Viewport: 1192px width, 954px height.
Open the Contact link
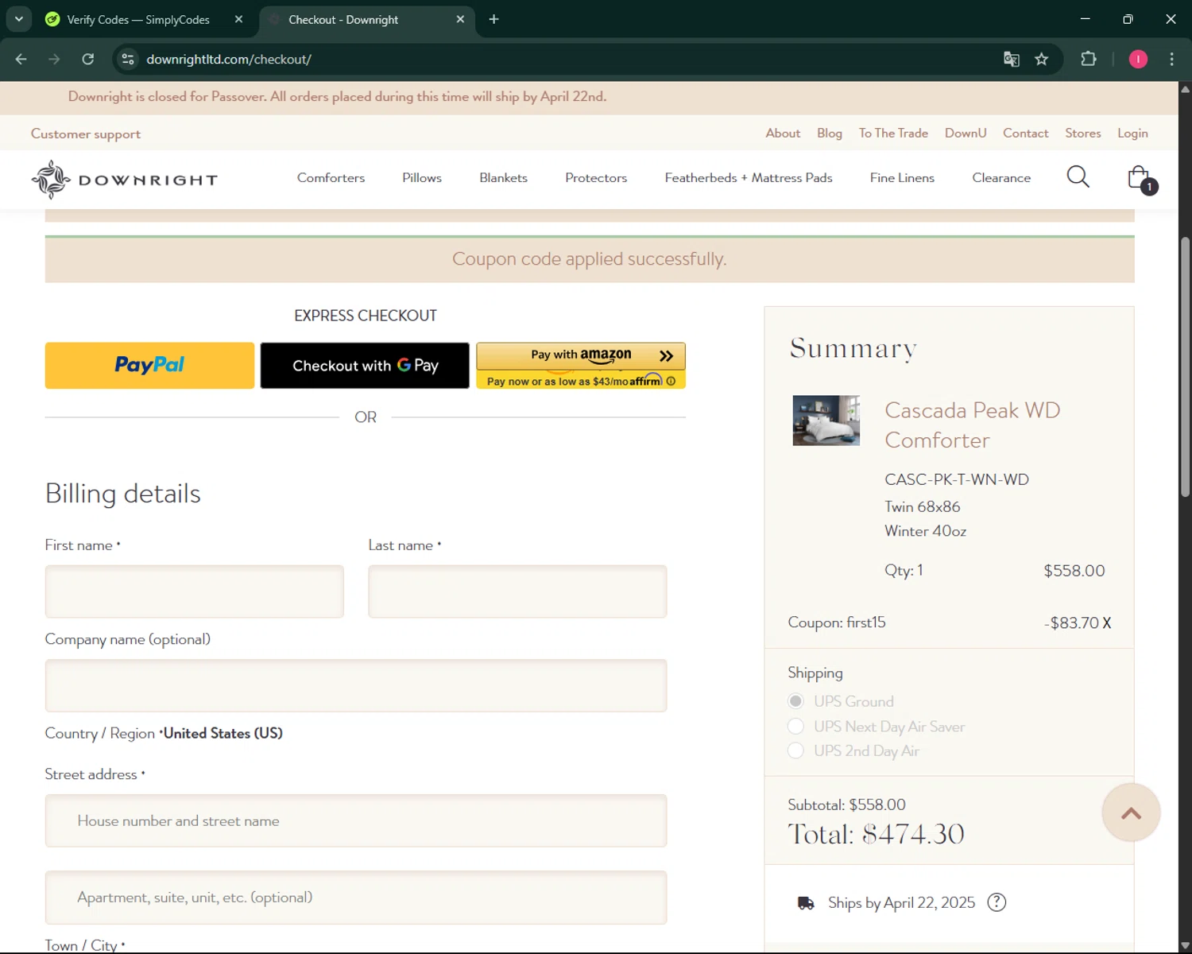tap(1025, 134)
